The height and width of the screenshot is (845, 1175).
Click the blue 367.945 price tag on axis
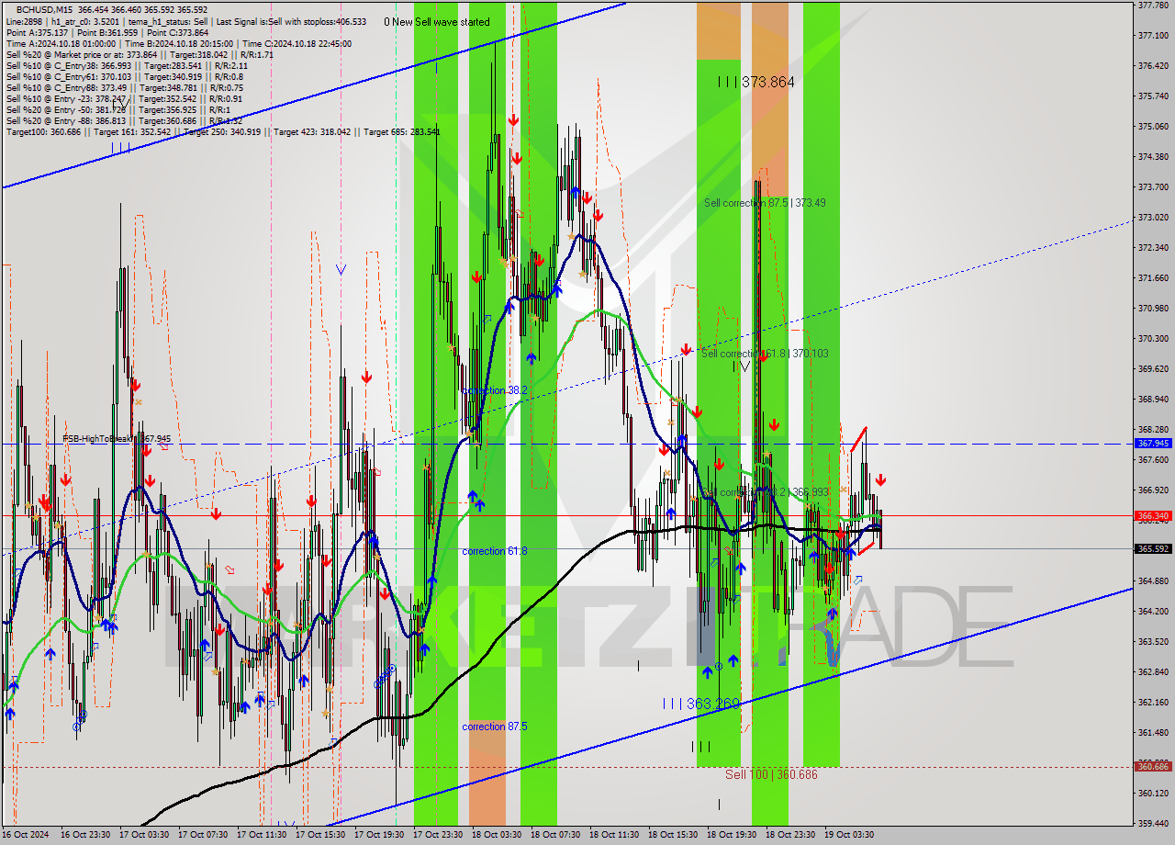coord(1153,443)
